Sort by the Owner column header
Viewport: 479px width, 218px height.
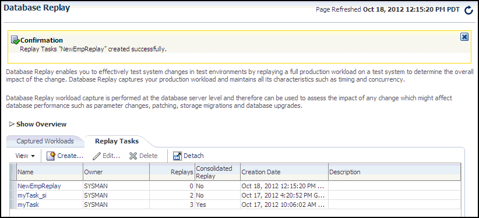point(116,172)
